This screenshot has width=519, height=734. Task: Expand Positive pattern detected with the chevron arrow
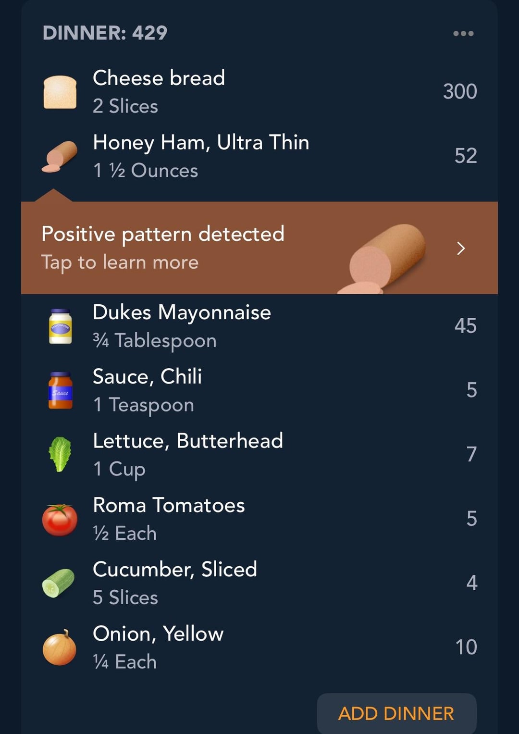[x=461, y=248]
